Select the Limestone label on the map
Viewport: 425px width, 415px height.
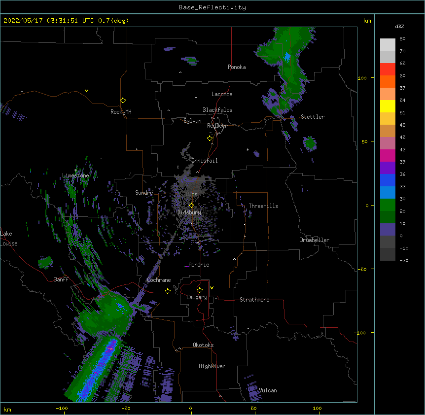click(x=75, y=175)
